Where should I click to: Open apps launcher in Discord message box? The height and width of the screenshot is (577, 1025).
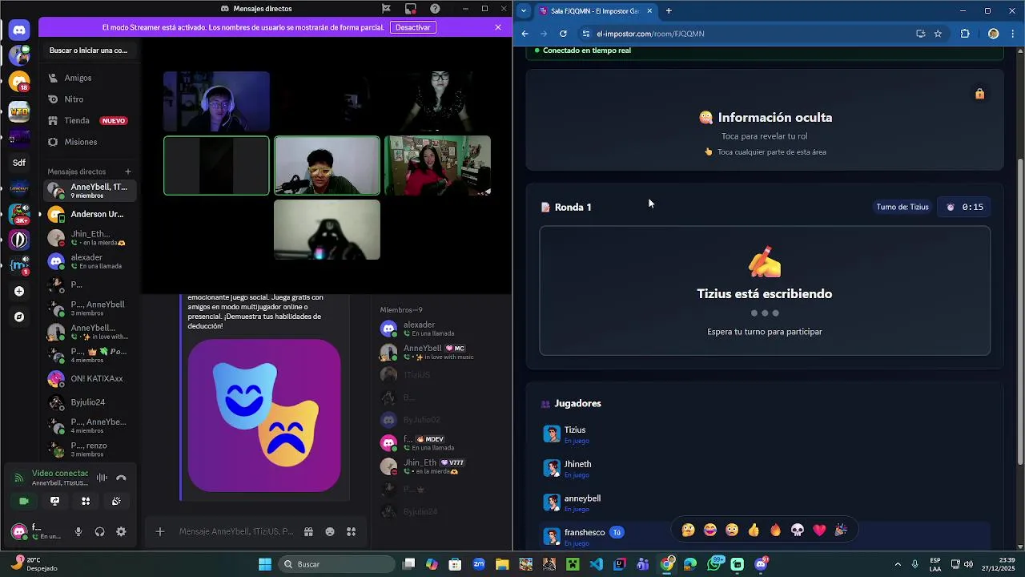(x=351, y=531)
